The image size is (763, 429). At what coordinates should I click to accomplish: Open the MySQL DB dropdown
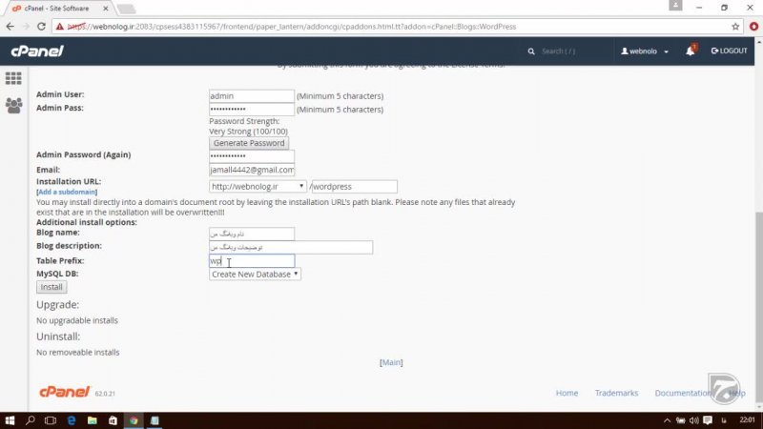pyautogui.click(x=255, y=274)
